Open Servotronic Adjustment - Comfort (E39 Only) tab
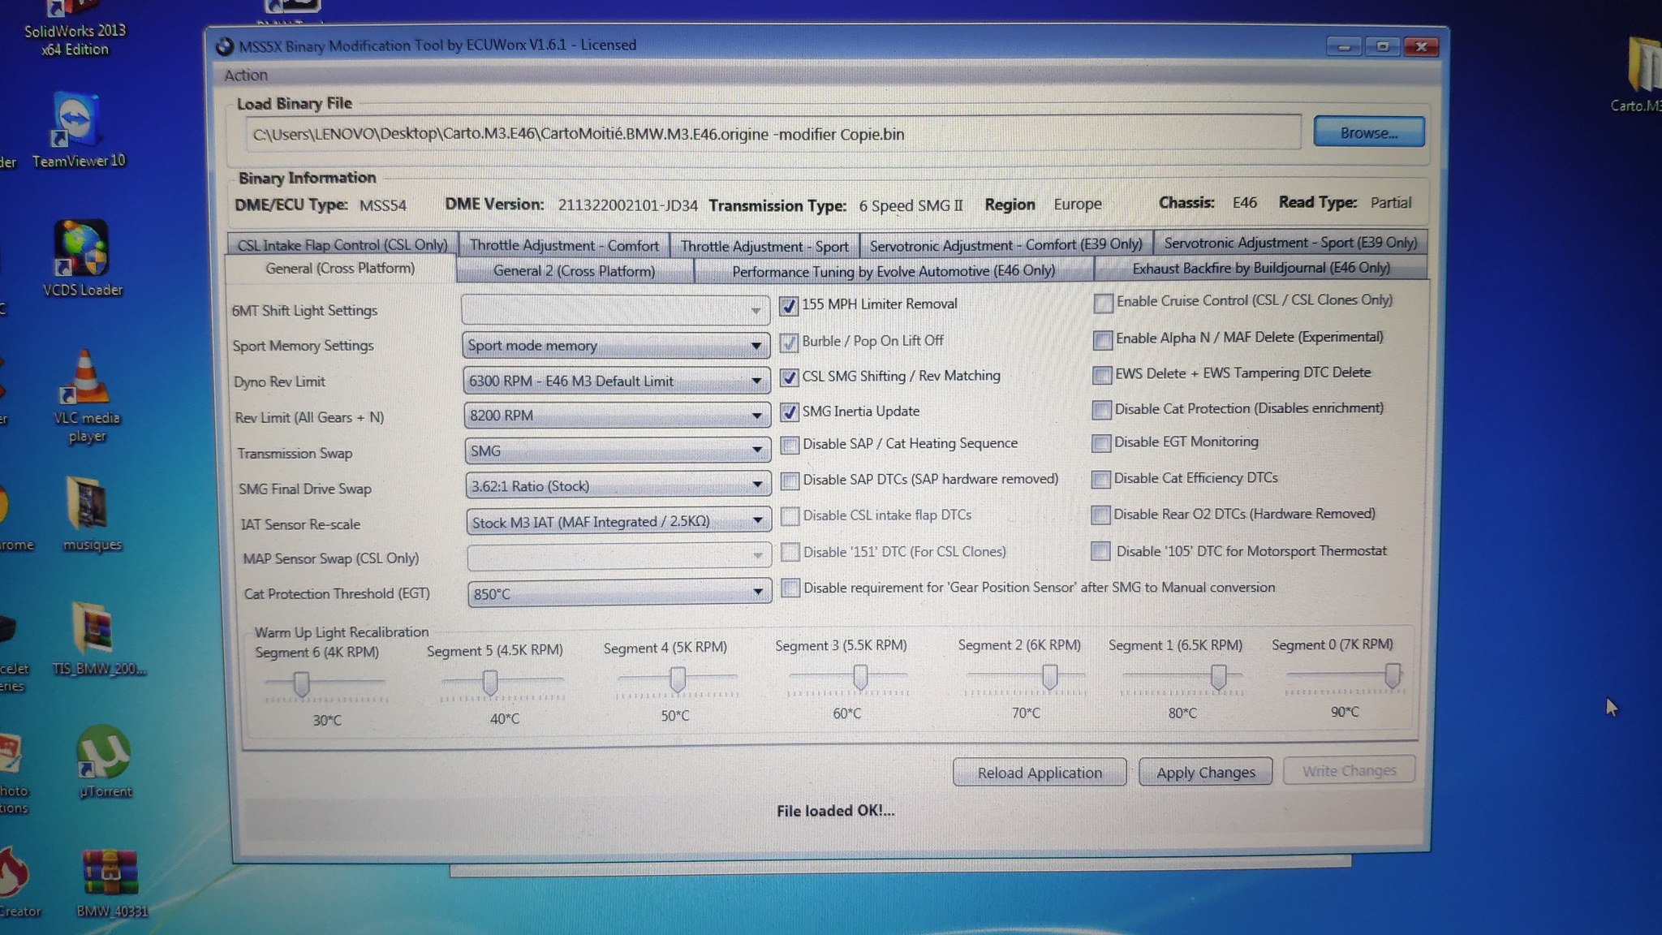1662x935 pixels. click(1005, 245)
